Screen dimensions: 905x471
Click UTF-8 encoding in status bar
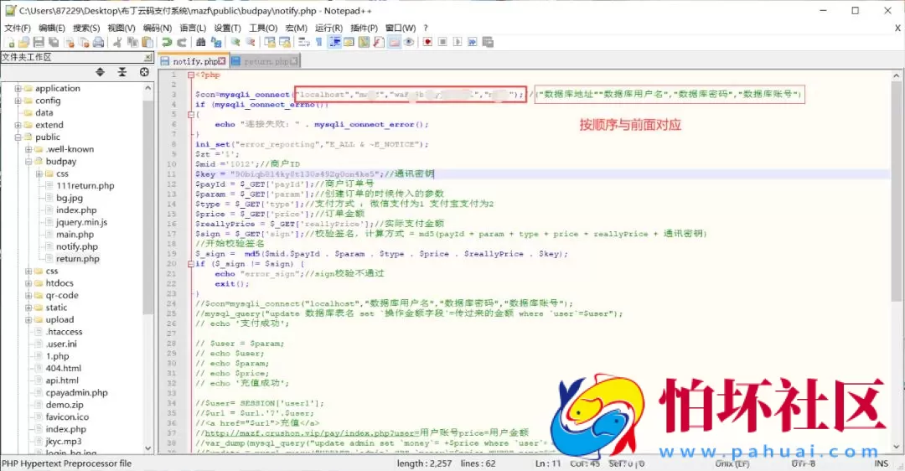[802, 463]
